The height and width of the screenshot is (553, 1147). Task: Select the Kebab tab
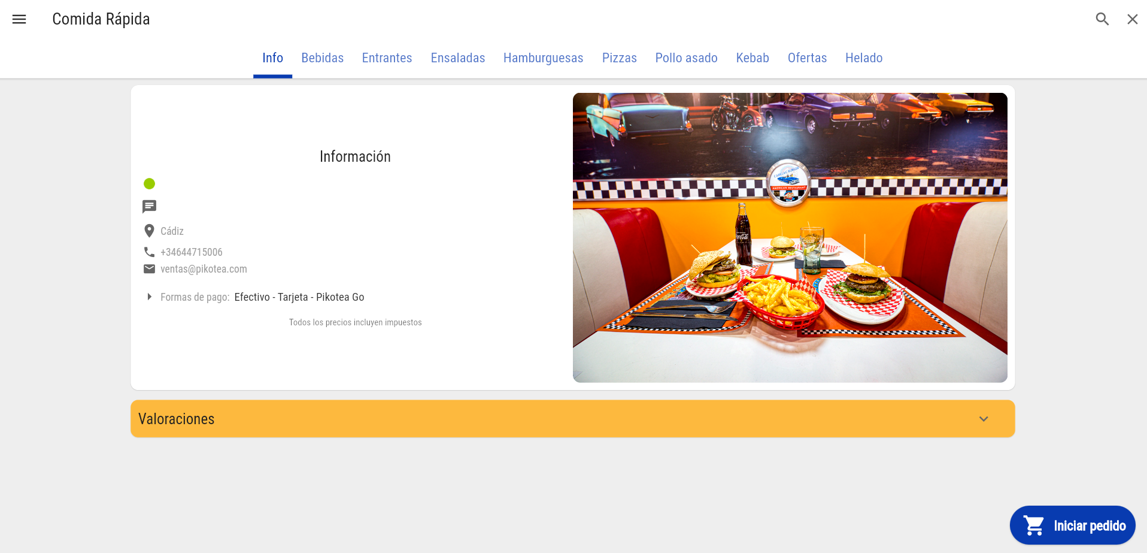point(752,58)
